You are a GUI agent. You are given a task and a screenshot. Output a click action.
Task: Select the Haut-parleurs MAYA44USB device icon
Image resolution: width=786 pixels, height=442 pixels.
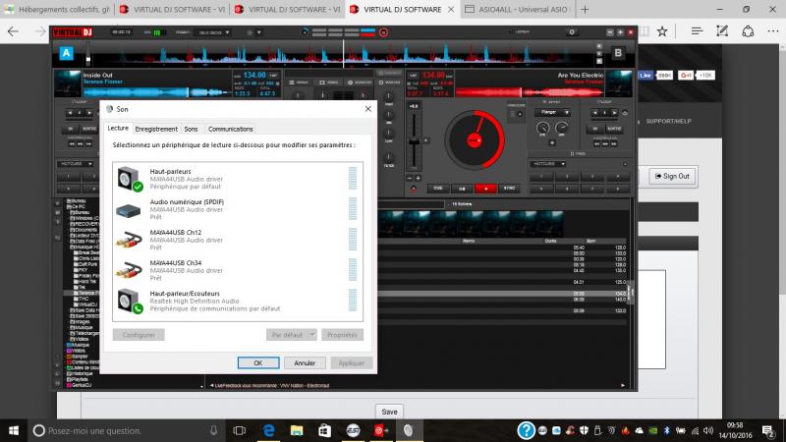coord(129,177)
